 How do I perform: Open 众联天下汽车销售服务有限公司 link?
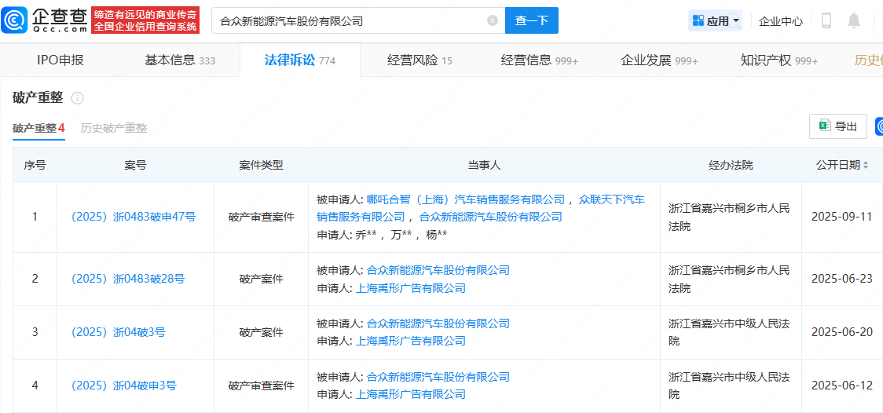tap(480, 207)
